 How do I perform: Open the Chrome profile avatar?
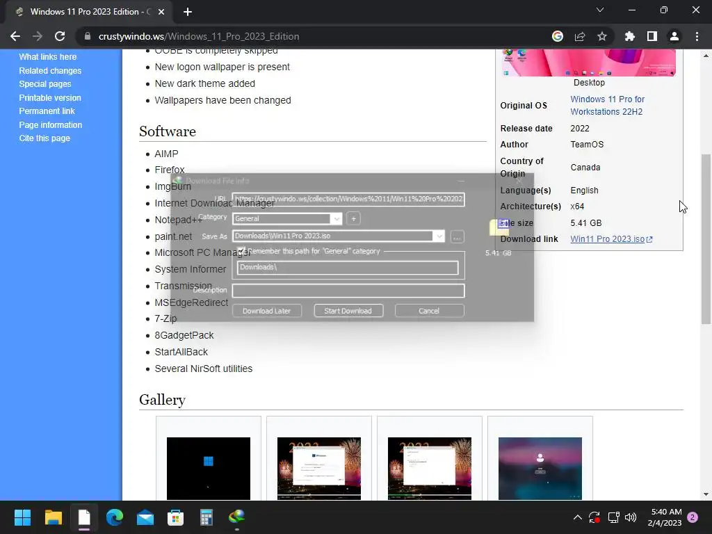coord(674,36)
